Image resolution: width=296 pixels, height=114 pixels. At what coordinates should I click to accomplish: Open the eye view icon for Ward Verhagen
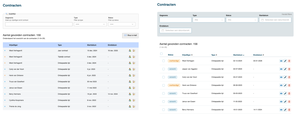[x=281, y=61]
